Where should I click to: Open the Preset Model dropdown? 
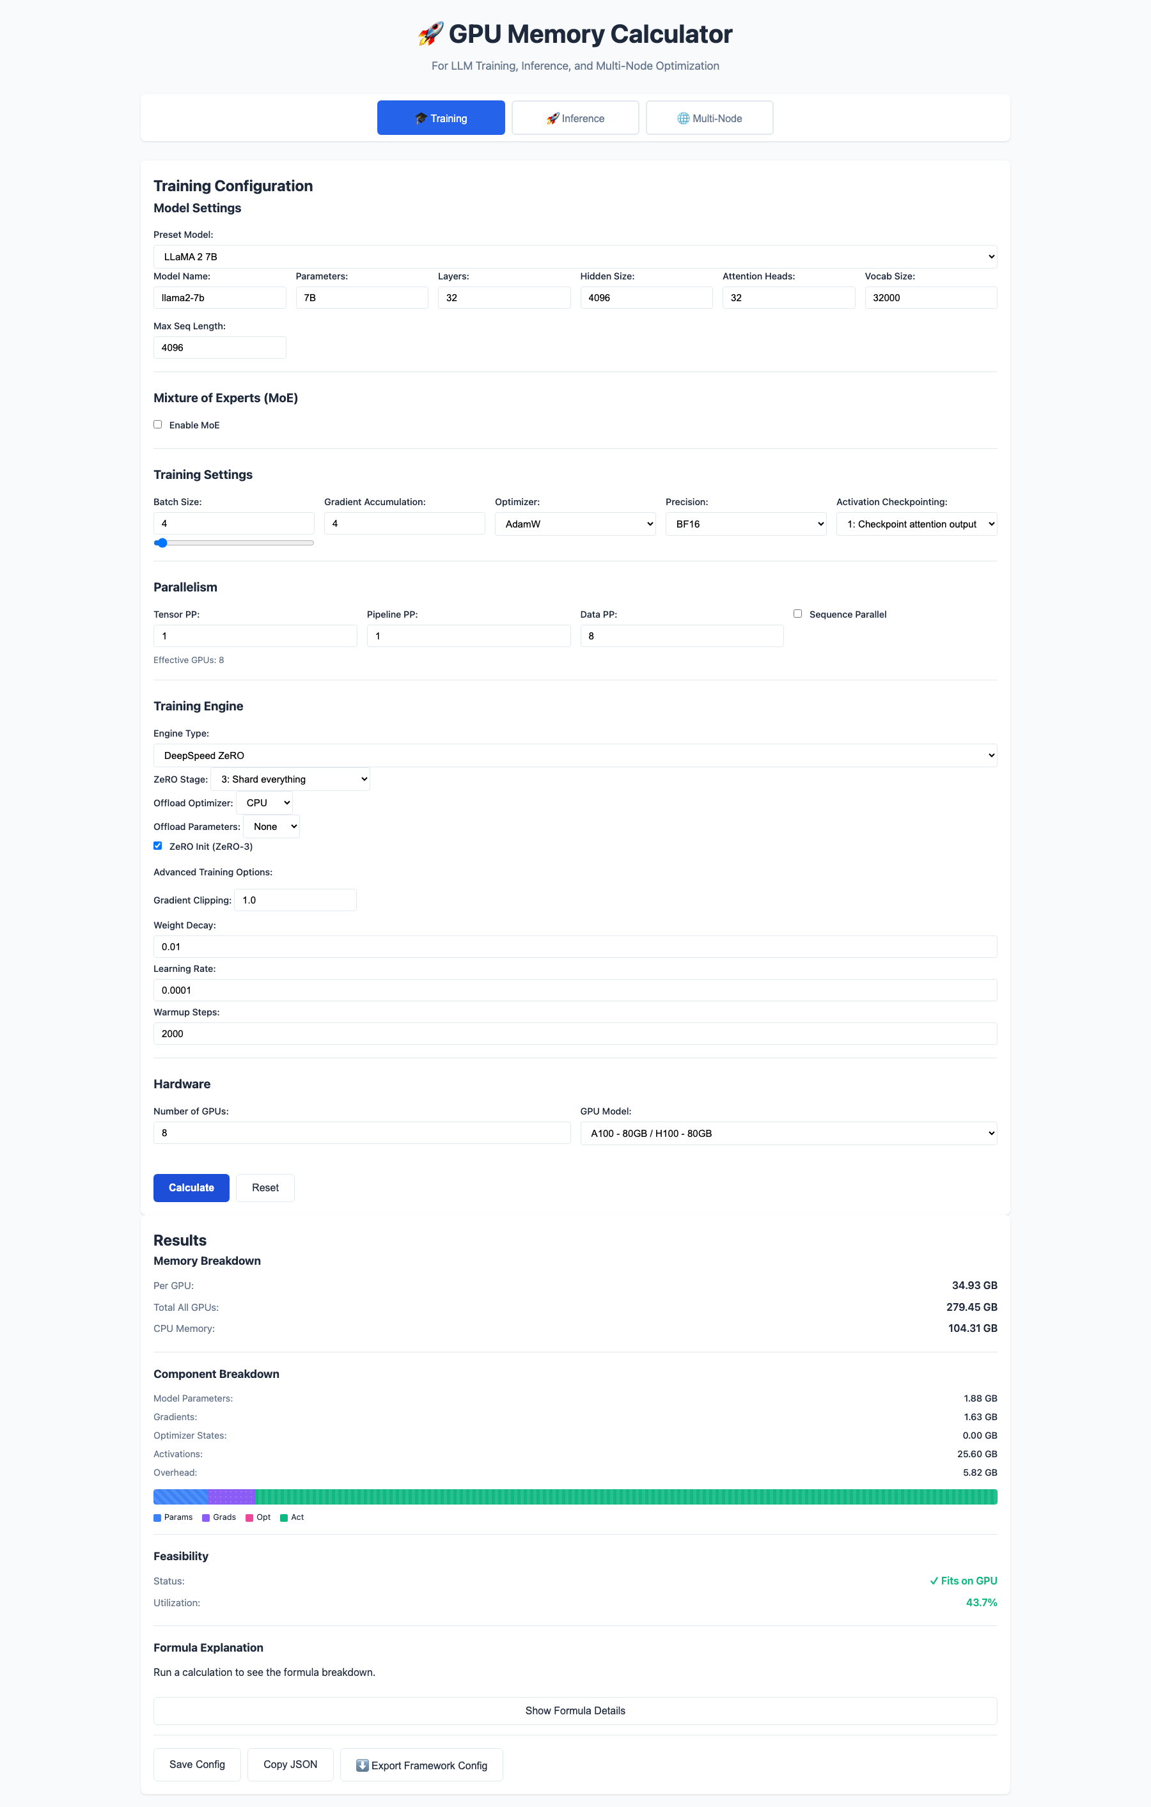[575, 256]
